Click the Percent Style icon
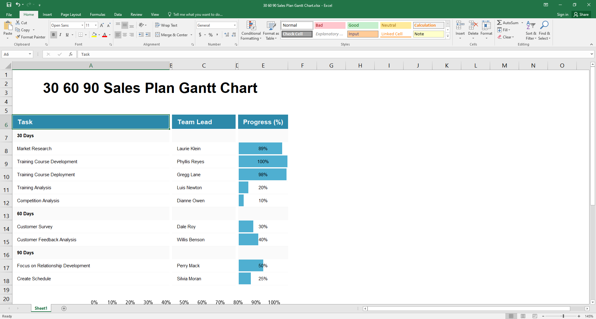Viewport: 596px width, 319px height. (210, 35)
